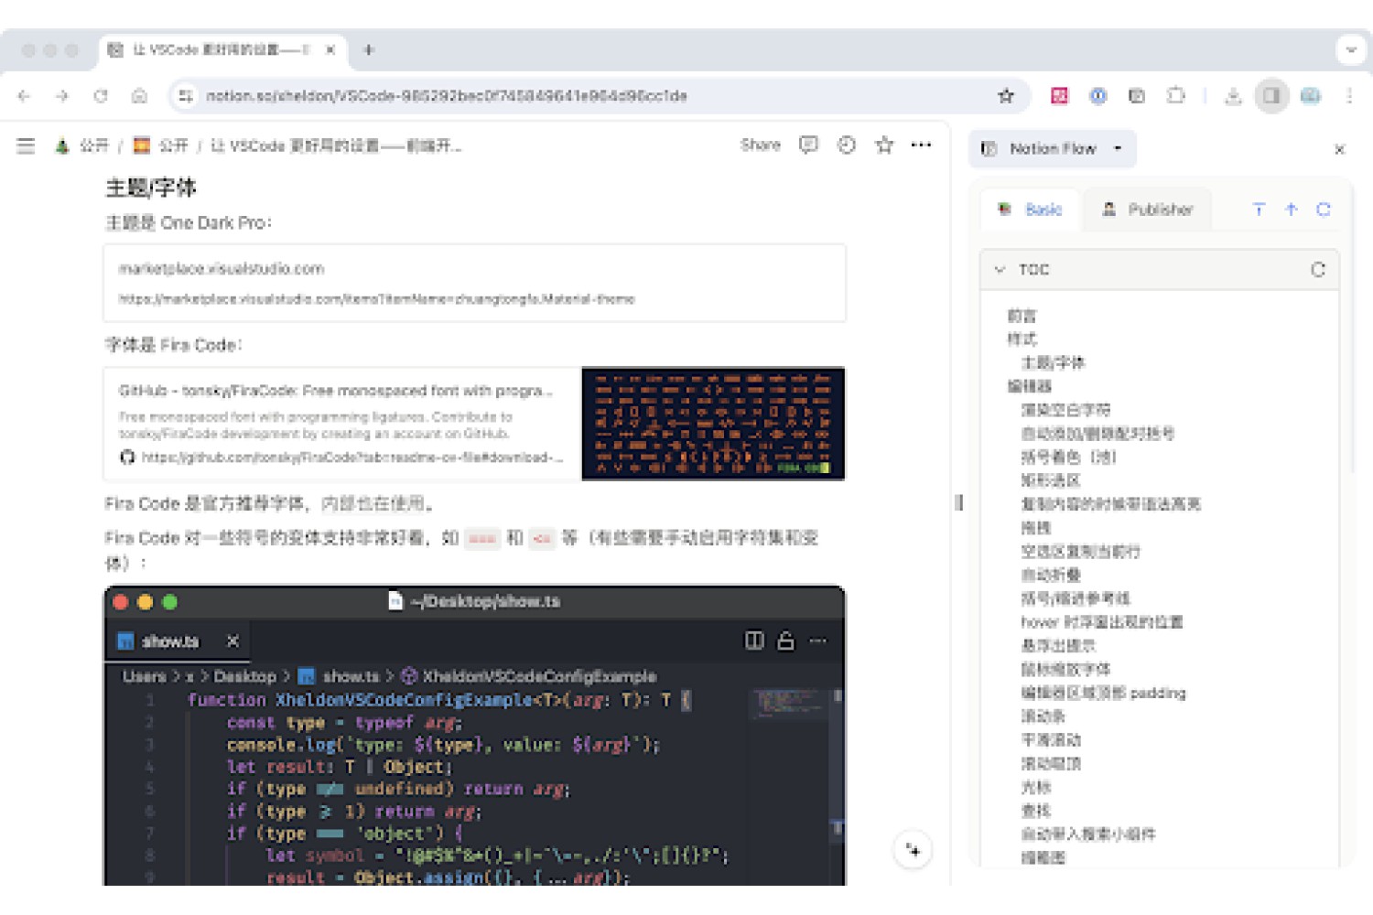This screenshot has width=1373, height=915.
Task: Jump to 平滑滚动 TOC entry
Action: click(1051, 739)
